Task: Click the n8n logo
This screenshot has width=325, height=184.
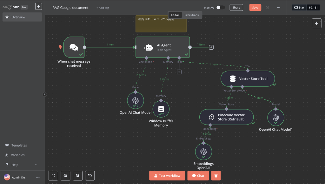Action: click(x=11, y=7)
